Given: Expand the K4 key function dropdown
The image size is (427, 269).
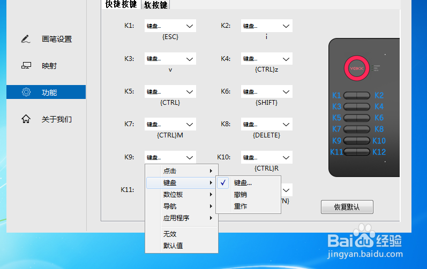Looking at the screenshot, I should pos(267,59).
